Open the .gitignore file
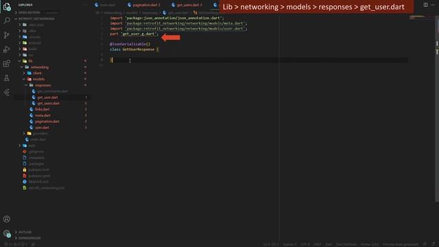The width and height of the screenshot is (439, 247). 36,152
